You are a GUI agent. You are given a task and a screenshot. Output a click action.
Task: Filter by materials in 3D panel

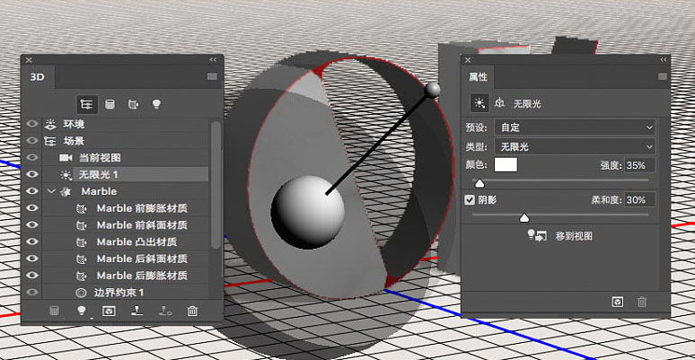[133, 105]
